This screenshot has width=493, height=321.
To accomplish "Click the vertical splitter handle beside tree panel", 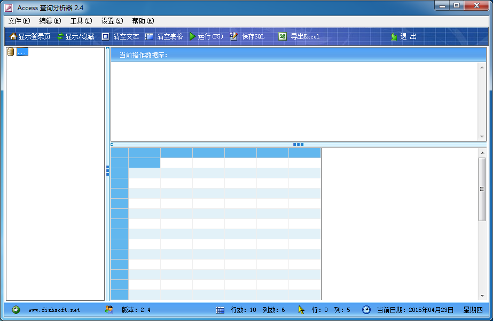I will point(107,171).
